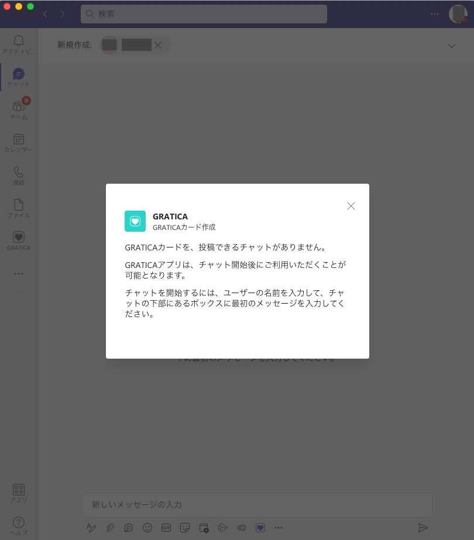The width and height of the screenshot is (474, 540).
Task: Click the 検索 search box
Action: coord(204,14)
